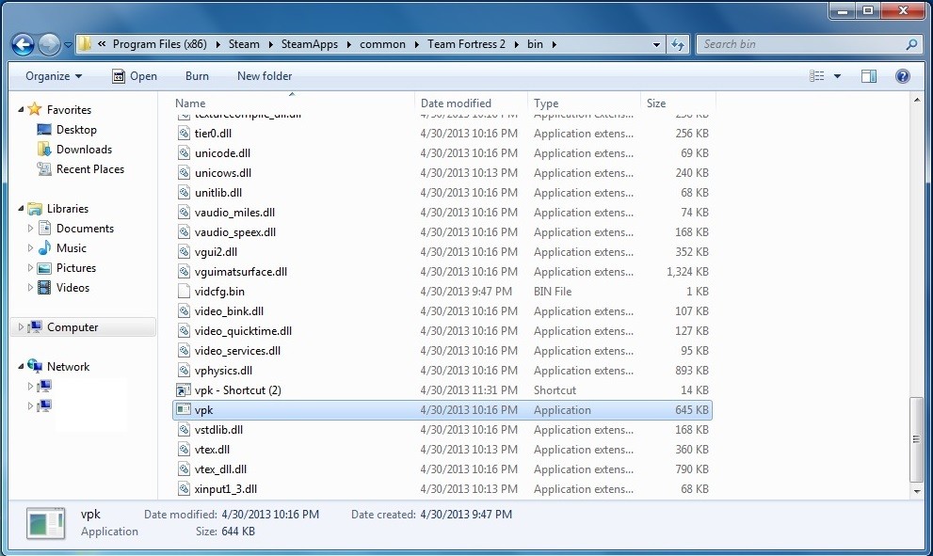The height and width of the screenshot is (556, 933).
Task: Select video_services.dll file name
Action: click(x=237, y=351)
